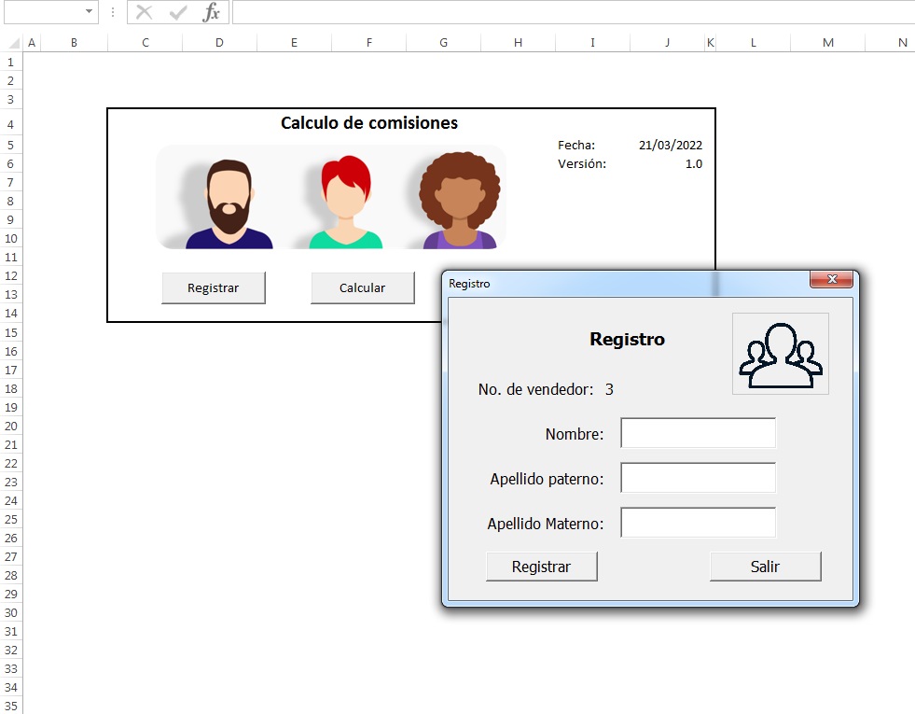
Task: Select column D header
Action: tap(219, 43)
